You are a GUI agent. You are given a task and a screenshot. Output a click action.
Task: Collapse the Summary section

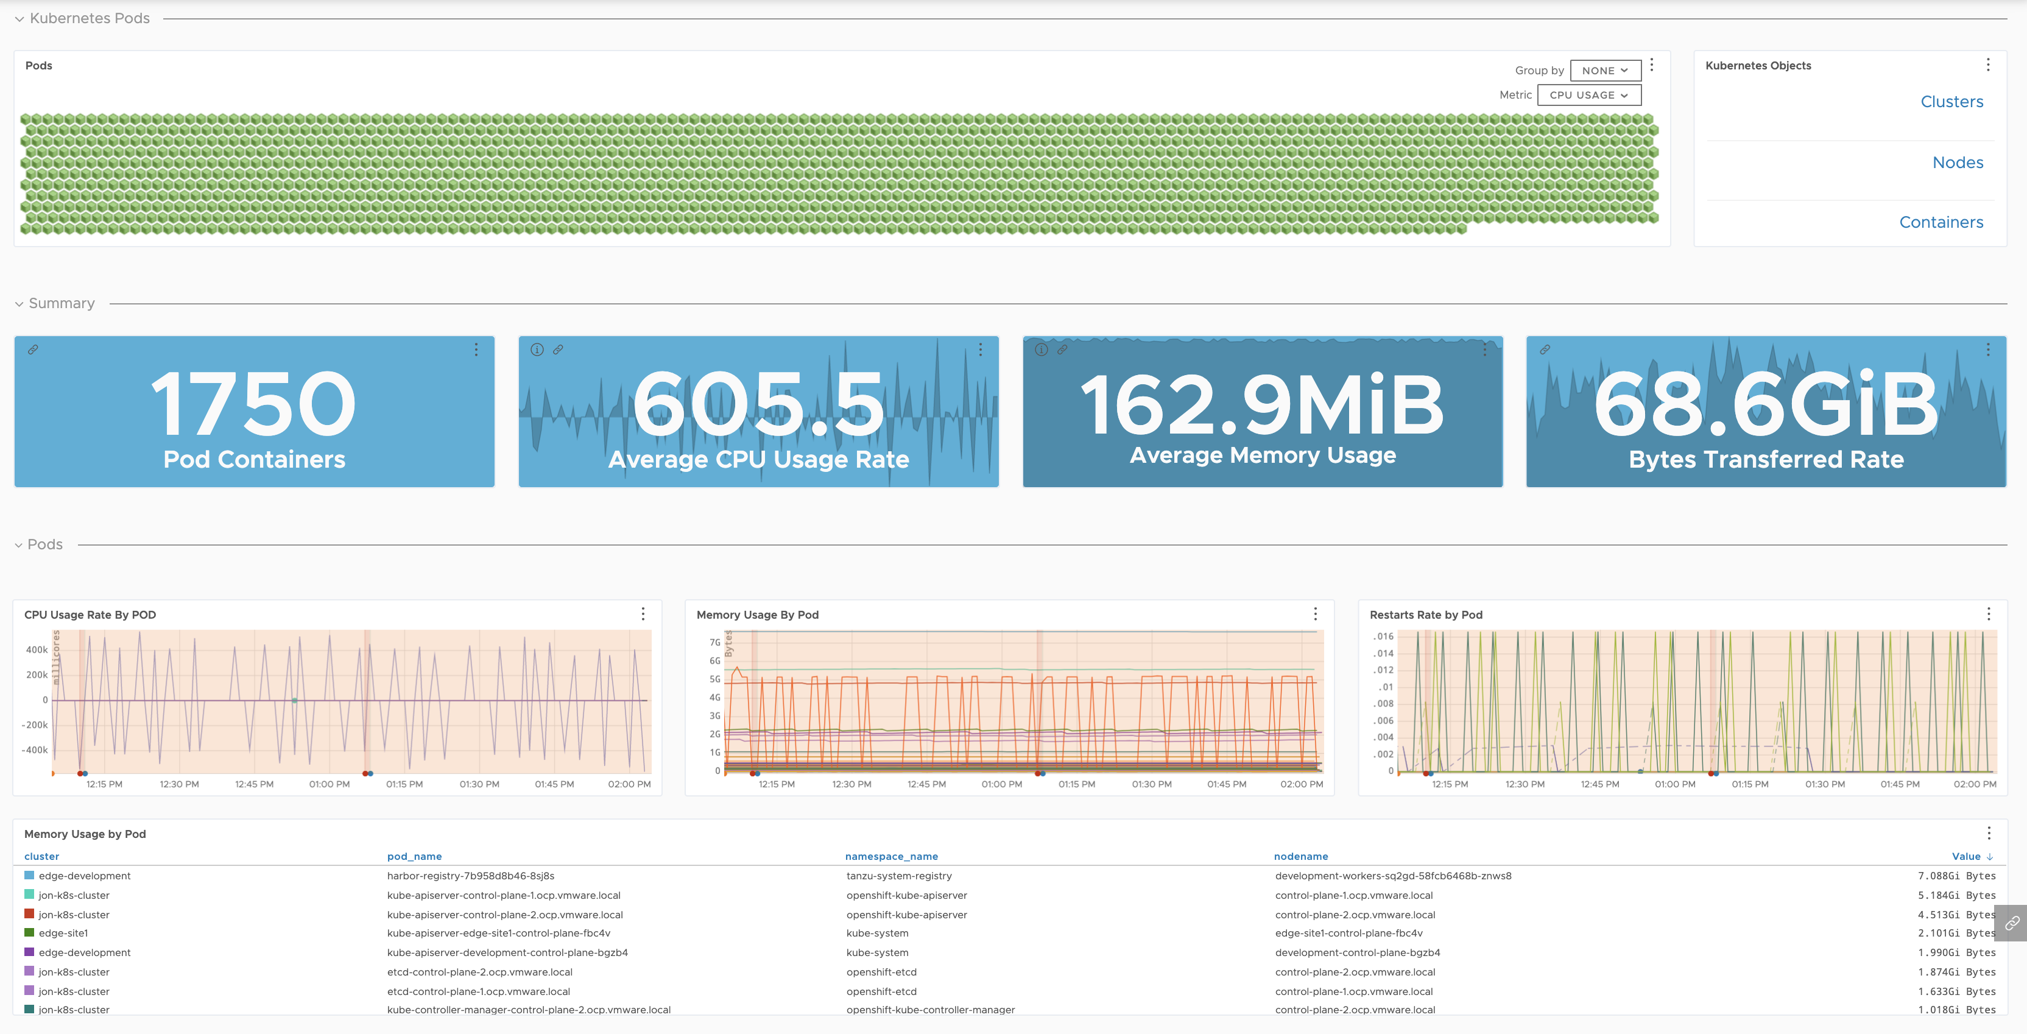pos(19,304)
